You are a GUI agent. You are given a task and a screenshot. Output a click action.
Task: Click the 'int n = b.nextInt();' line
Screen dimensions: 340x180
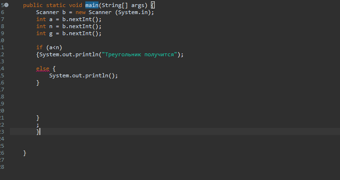[69, 26]
